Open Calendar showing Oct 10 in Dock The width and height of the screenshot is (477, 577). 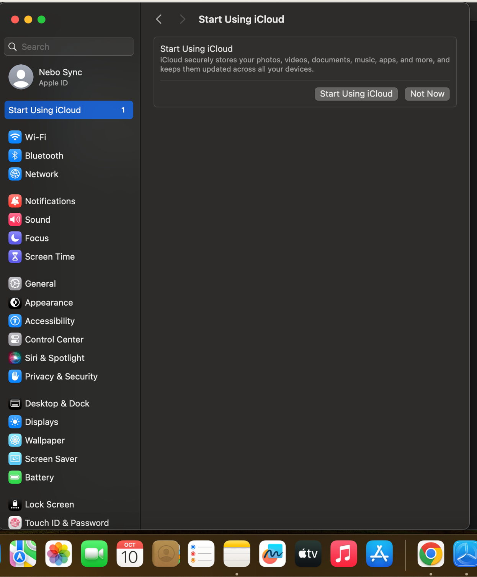(x=130, y=554)
